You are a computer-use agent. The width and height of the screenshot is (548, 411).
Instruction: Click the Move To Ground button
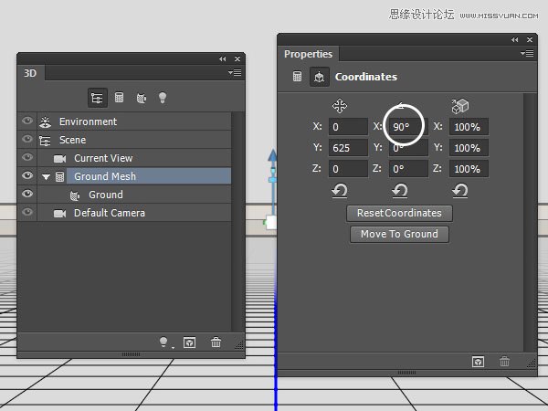[x=399, y=234]
